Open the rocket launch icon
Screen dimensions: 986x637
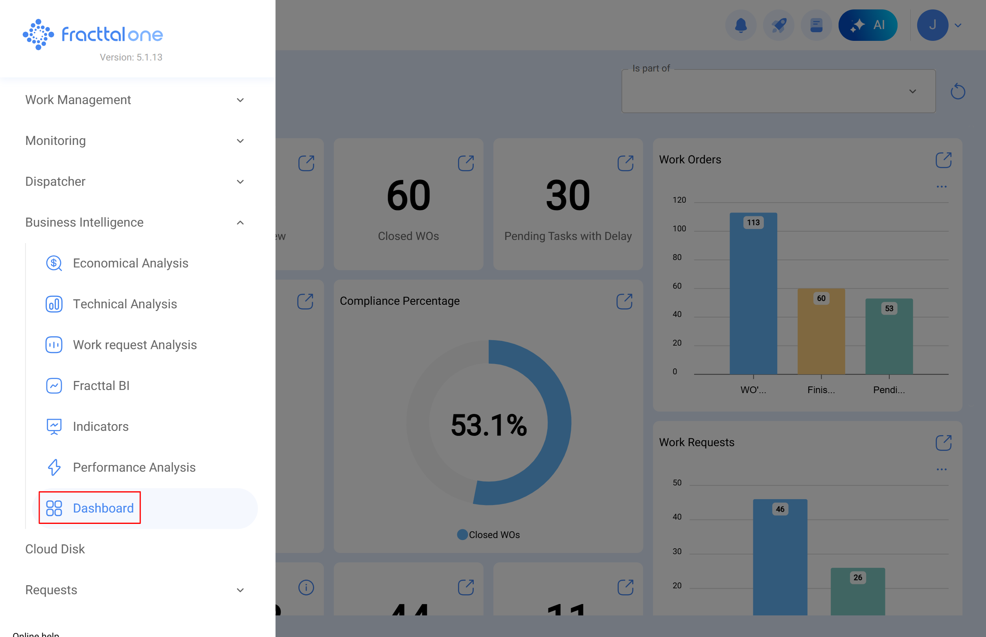(778, 26)
